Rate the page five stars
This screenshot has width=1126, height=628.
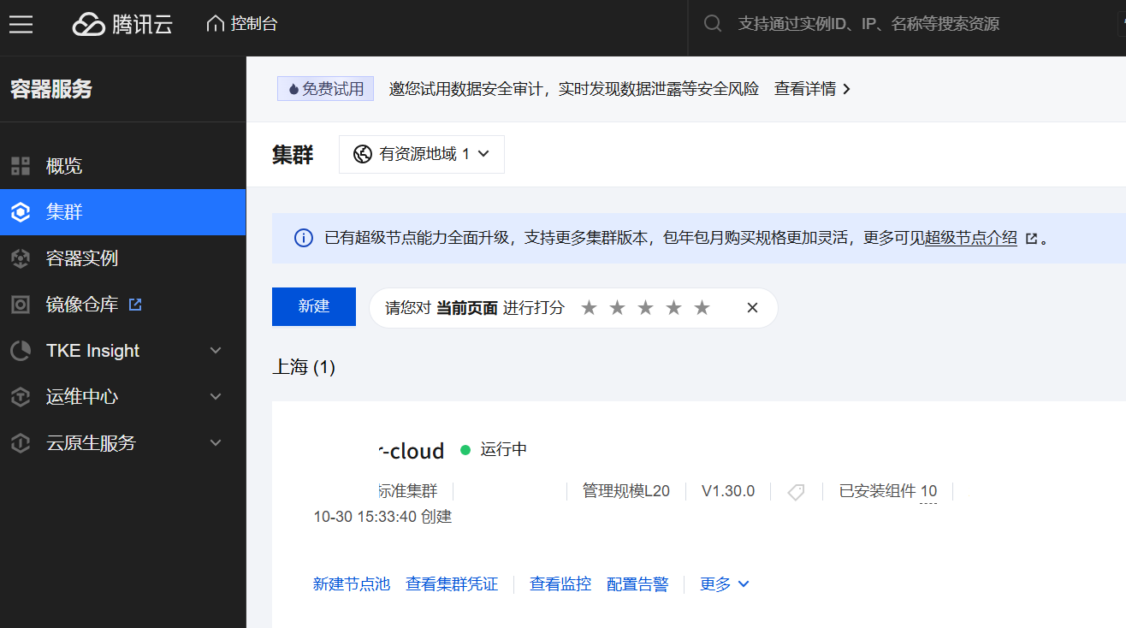tap(702, 308)
